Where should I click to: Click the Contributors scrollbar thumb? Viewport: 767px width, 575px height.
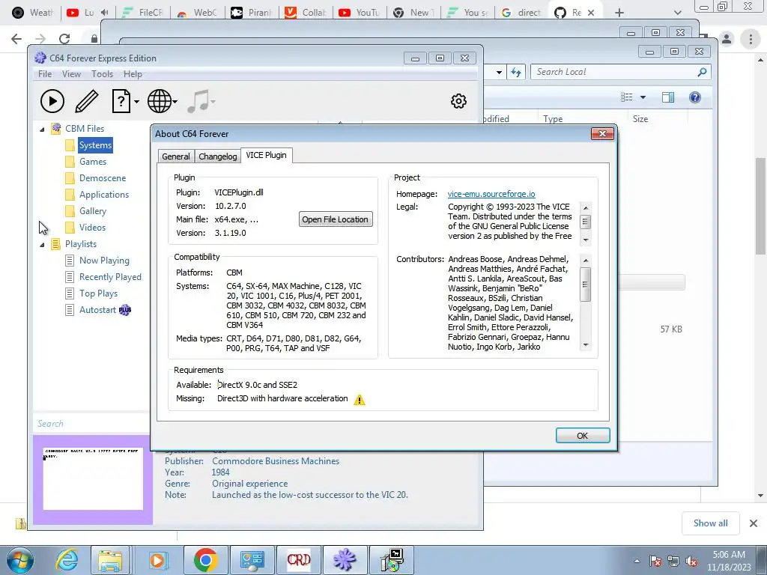tap(585, 284)
